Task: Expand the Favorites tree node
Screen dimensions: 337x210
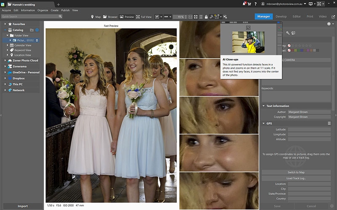Action: [x=5, y=24]
